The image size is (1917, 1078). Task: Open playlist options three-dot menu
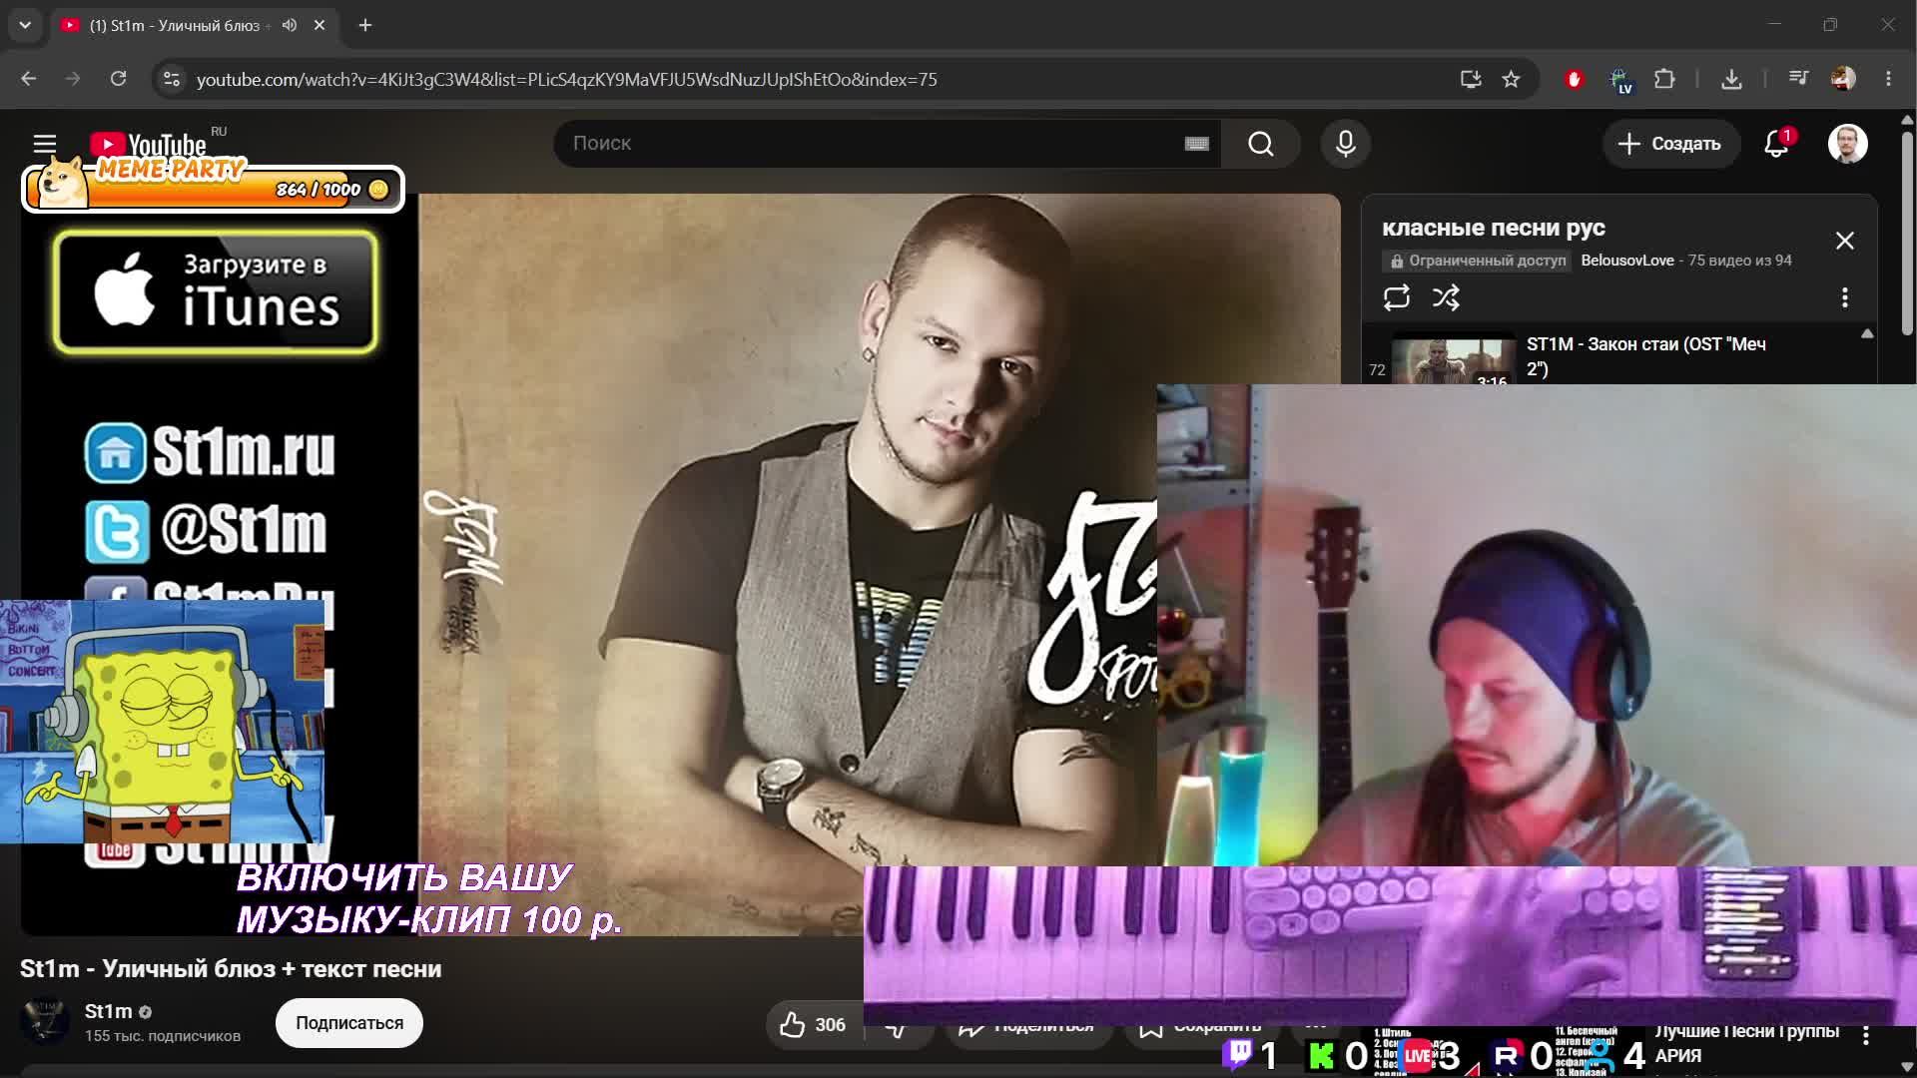click(x=1844, y=297)
